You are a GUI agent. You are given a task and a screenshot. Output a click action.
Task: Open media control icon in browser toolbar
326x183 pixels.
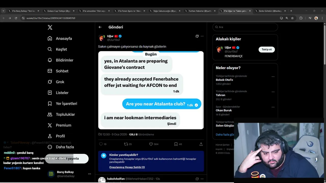click(310, 18)
